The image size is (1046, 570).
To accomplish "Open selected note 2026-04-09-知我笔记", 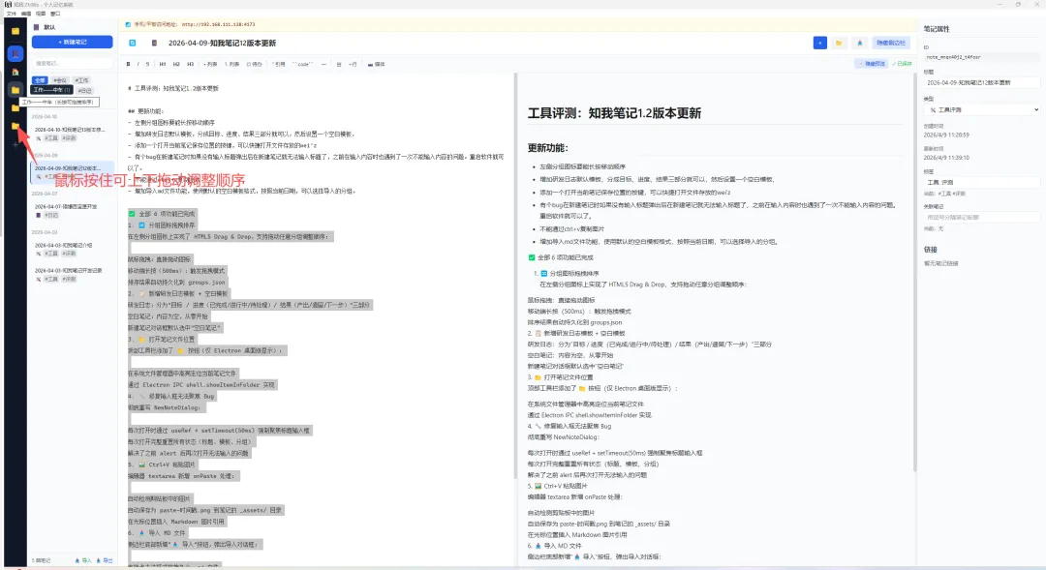I will [72, 172].
